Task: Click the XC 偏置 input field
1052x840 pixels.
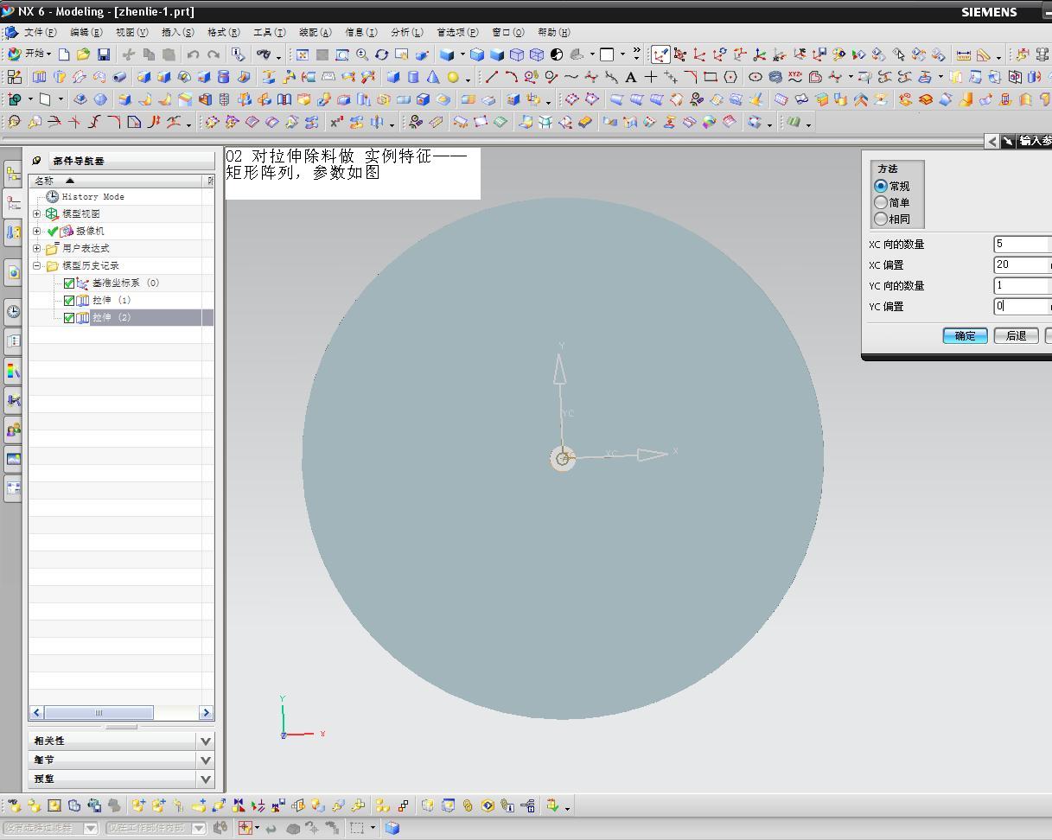Action: (x=1022, y=264)
